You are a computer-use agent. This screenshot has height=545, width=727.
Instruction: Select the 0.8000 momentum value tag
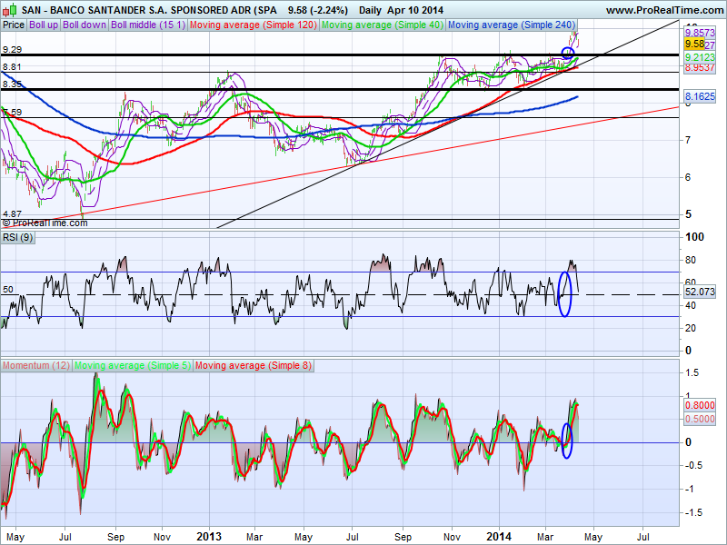[700, 405]
